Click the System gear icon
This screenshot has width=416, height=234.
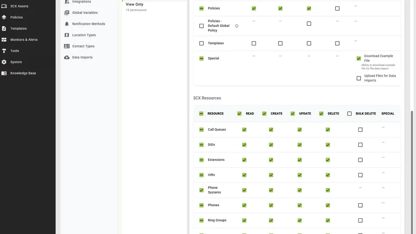coord(4,62)
